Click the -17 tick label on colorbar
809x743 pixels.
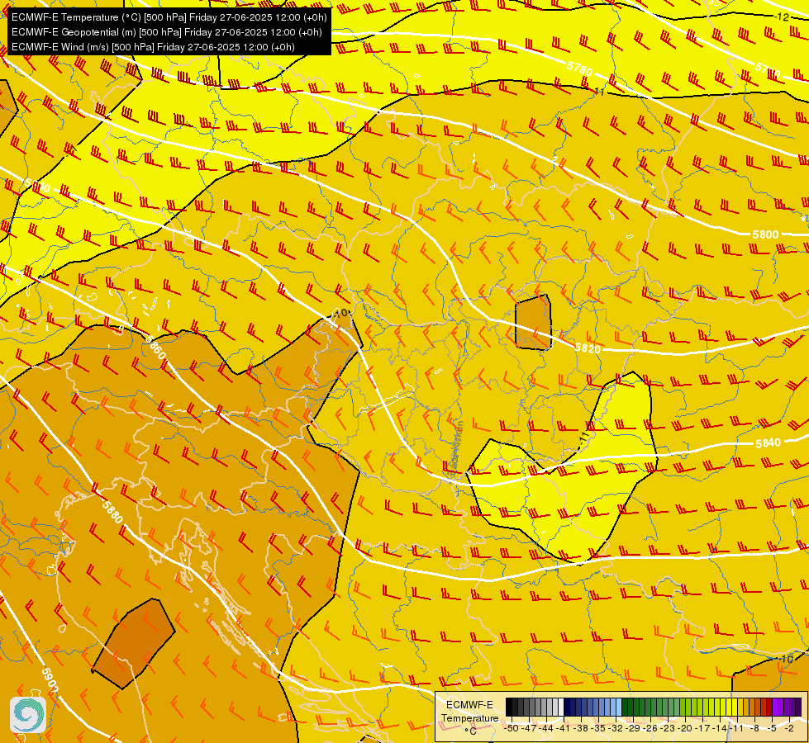[704, 728]
